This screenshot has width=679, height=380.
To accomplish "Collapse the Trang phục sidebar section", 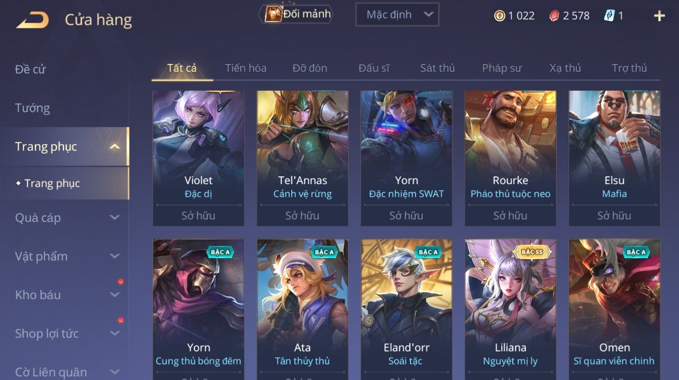I will 115,147.
